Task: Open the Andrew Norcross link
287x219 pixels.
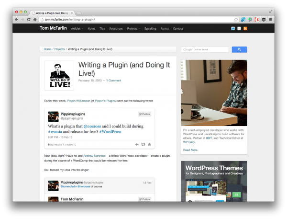Action: tap(94, 156)
